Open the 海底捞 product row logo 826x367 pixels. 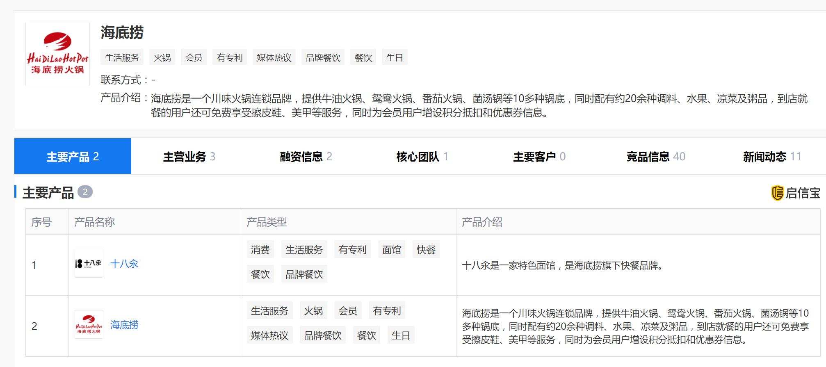coord(89,324)
